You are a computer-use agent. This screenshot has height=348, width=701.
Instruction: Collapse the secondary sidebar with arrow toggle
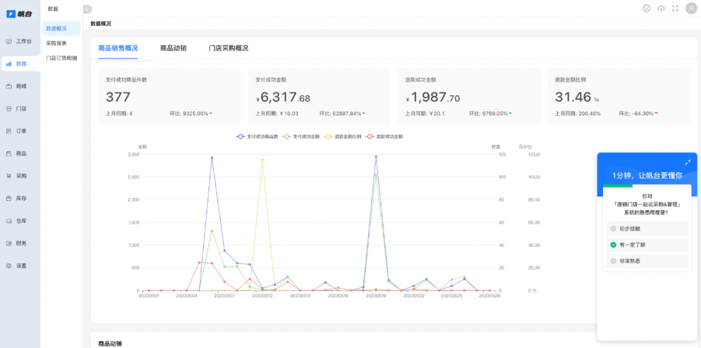pos(88,9)
